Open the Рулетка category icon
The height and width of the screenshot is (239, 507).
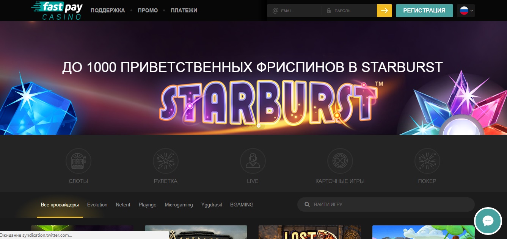pos(166,161)
